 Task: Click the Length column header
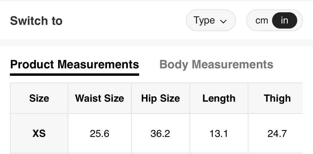(219, 98)
